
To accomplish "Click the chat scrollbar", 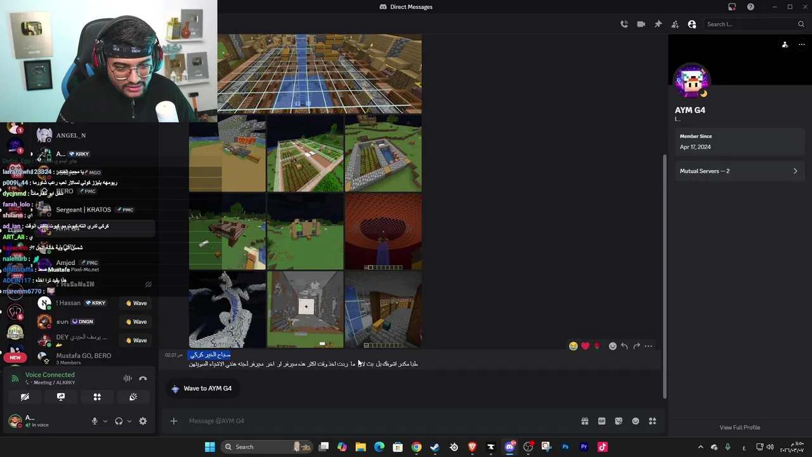I will pyautogui.click(x=665, y=276).
